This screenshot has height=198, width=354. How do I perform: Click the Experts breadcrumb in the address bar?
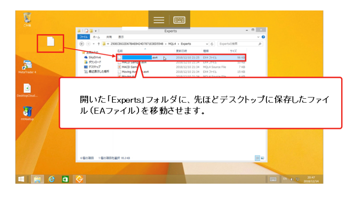pyautogui.click(x=186, y=44)
